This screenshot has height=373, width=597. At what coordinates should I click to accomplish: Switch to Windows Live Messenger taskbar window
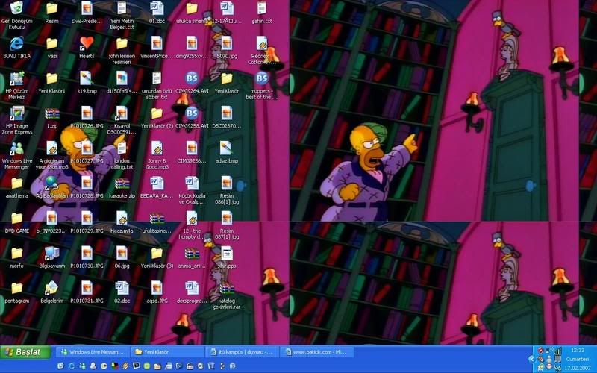(91, 351)
